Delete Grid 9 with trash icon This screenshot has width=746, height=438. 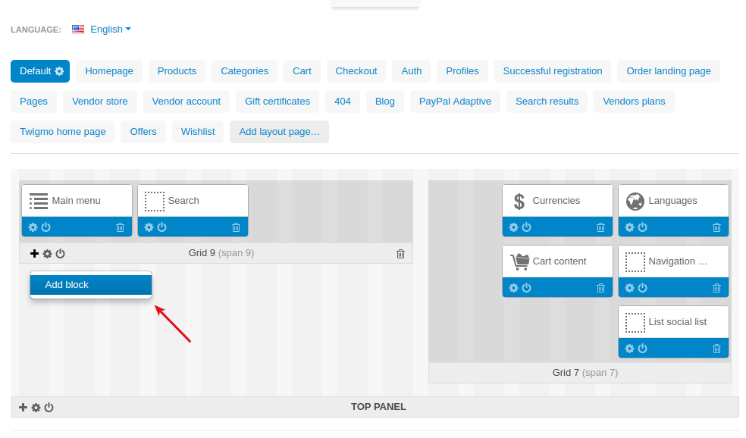pos(400,253)
